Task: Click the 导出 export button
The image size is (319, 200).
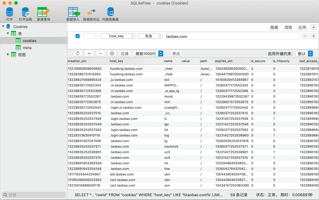Action: point(176,53)
